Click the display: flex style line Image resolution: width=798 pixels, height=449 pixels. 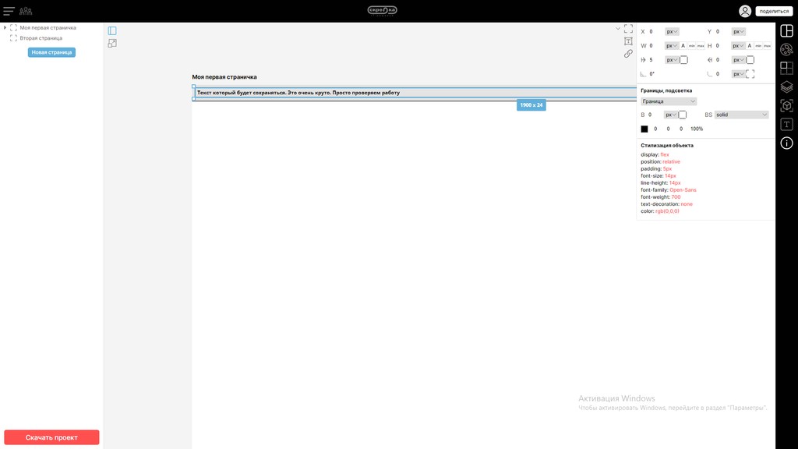coord(655,155)
